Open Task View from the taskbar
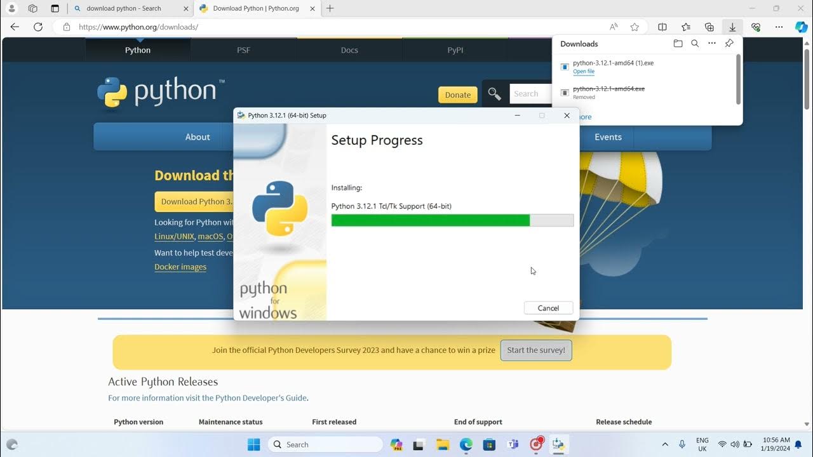 tap(419, 444)
